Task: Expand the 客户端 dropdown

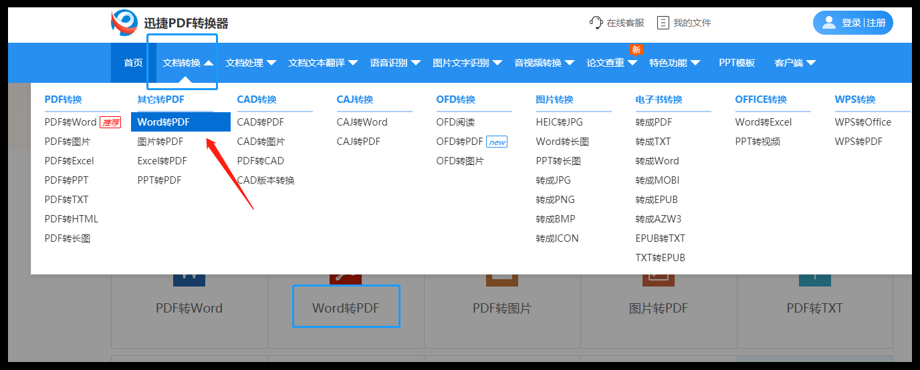Action: (x=795, y=63)
